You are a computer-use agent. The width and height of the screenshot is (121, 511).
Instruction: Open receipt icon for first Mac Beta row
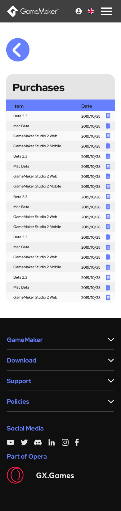(108, 126)
